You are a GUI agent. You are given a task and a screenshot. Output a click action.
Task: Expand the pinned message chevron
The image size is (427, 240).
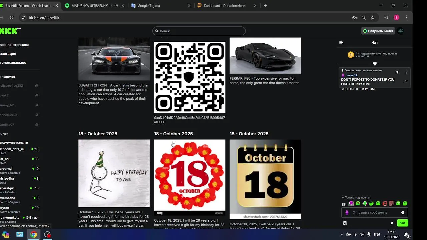pos(406,81)
